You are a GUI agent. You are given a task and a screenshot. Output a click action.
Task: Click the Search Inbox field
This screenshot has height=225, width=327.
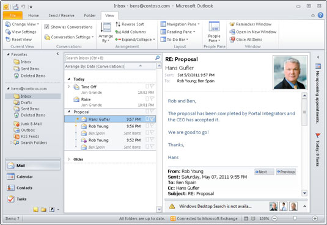tap(109, 58)
